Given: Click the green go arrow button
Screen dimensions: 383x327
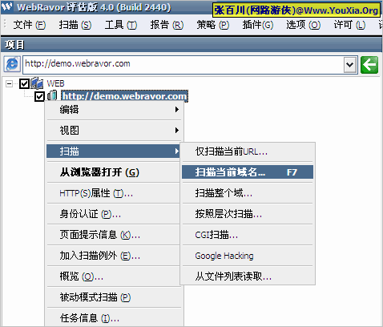Looking at the screenshot, I should (x=369, y=65).
